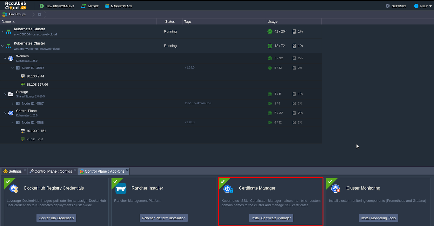Click the env-8583644 cluster environment icon
Screen dimensions: 434x226
coord(9,32)
